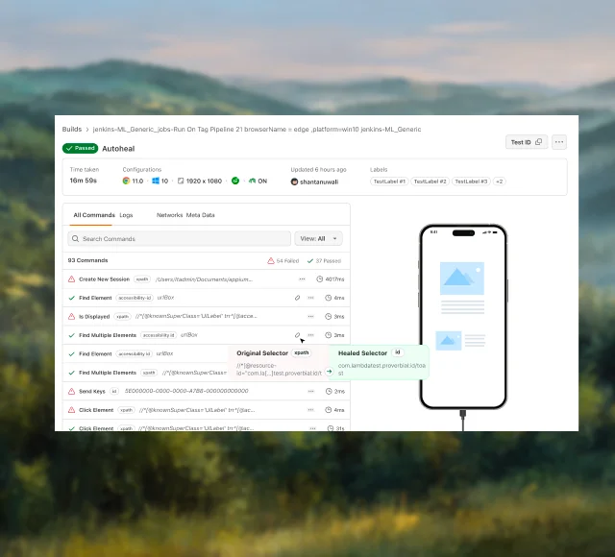Click the tunnel icon labeled ON

(x=252, y=181)
